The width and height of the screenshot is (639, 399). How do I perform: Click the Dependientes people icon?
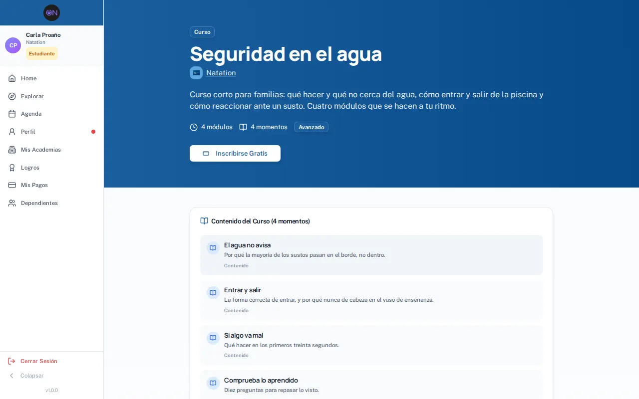coord(12,203)
